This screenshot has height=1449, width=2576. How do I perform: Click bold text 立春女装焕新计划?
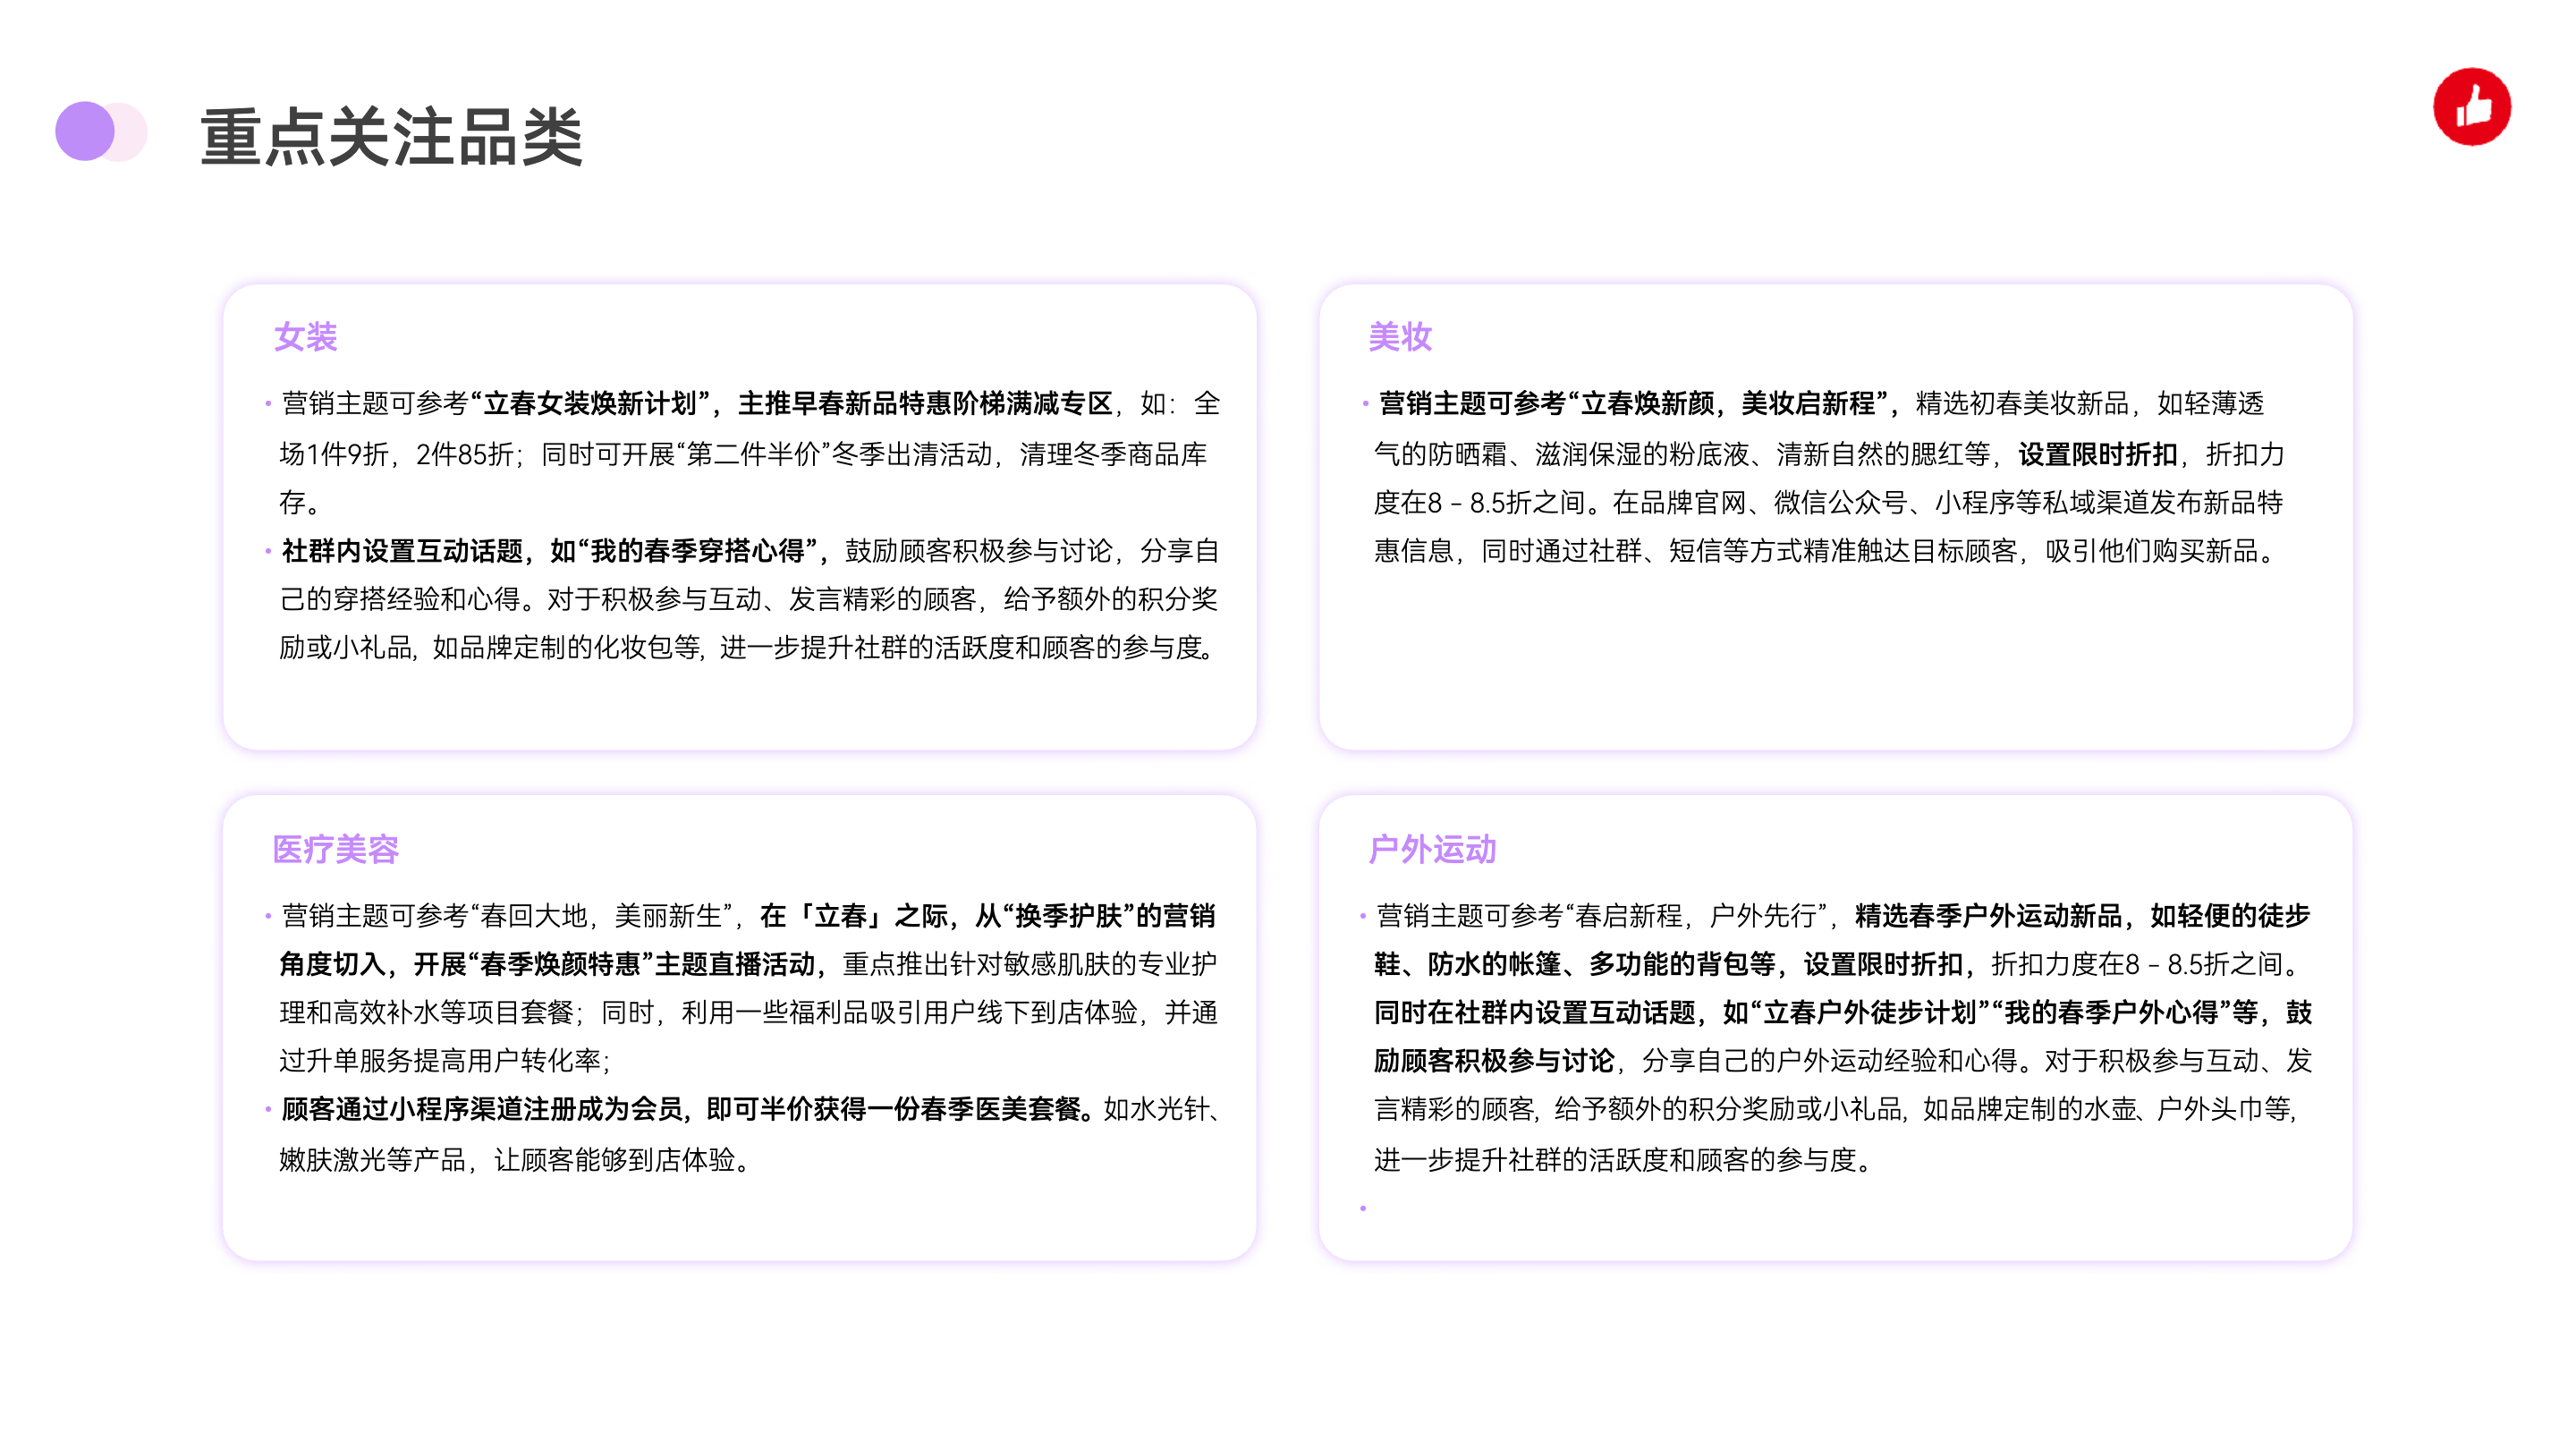(x=590, y=404)
